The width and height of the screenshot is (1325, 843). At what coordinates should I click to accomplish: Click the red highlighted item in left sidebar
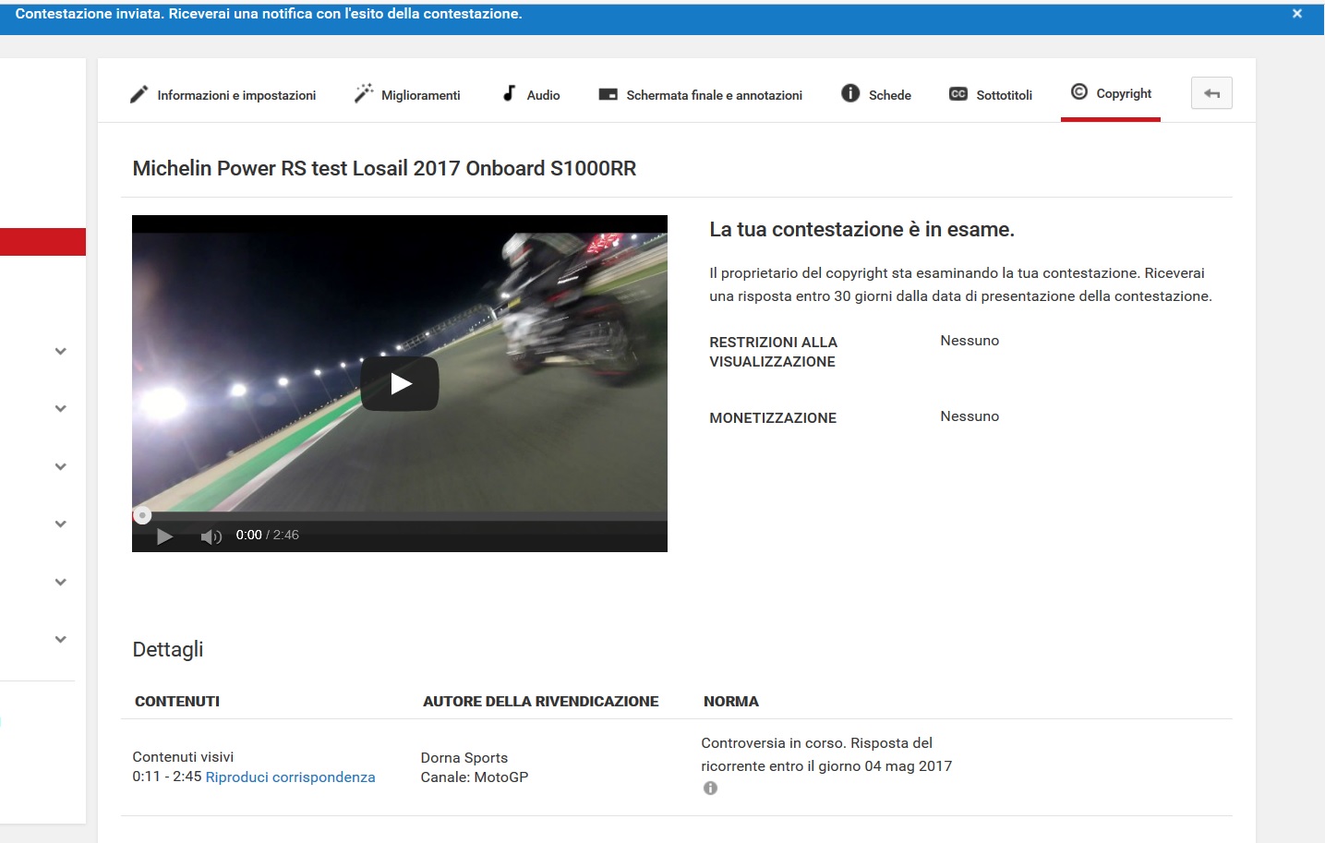42,242
